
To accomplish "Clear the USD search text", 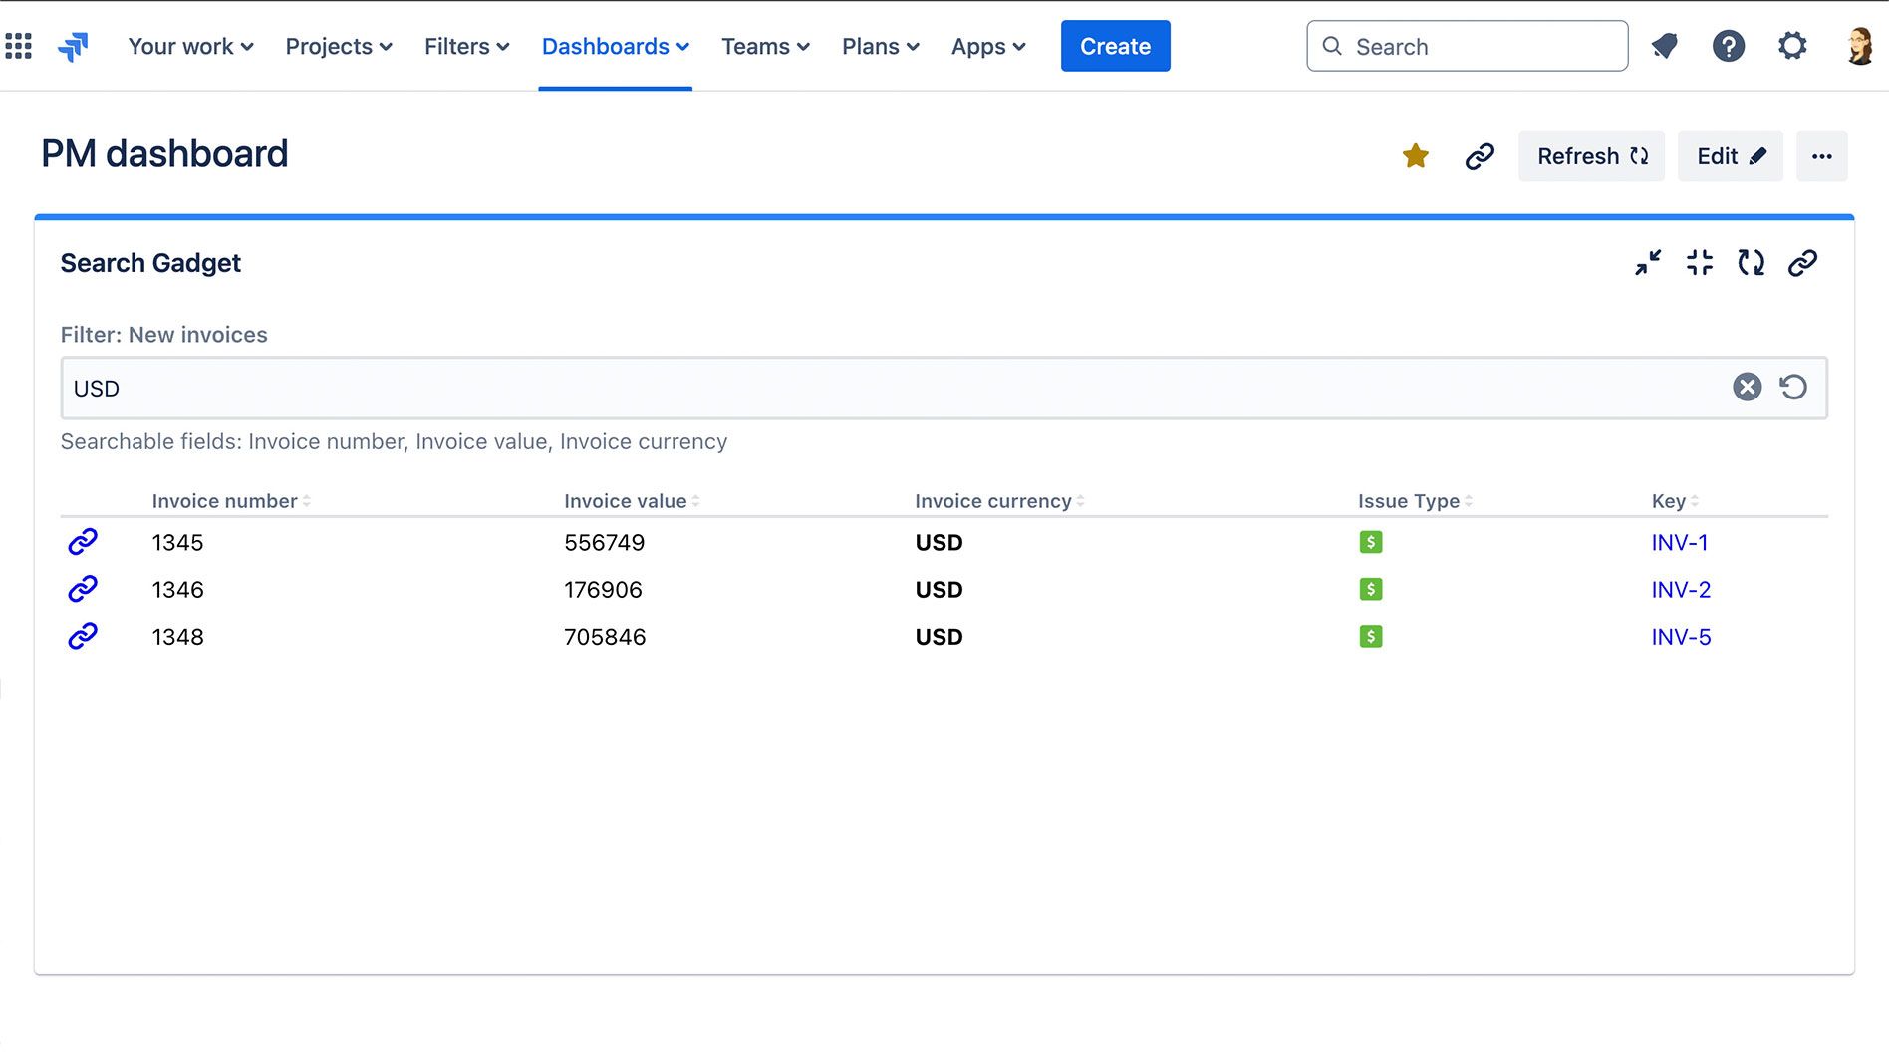I will click(1747, 388).
